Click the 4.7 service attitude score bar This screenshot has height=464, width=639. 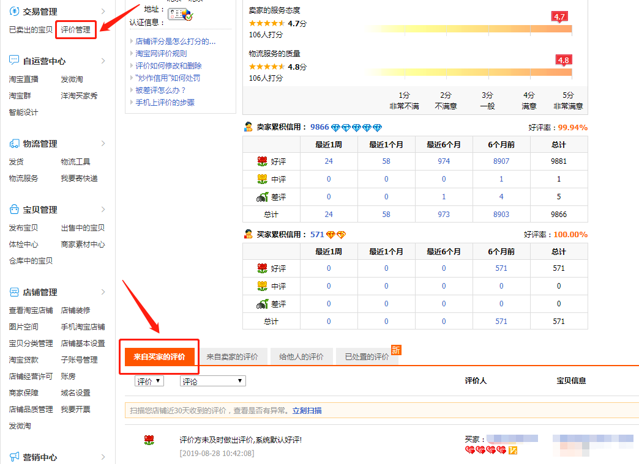point(469,29)
